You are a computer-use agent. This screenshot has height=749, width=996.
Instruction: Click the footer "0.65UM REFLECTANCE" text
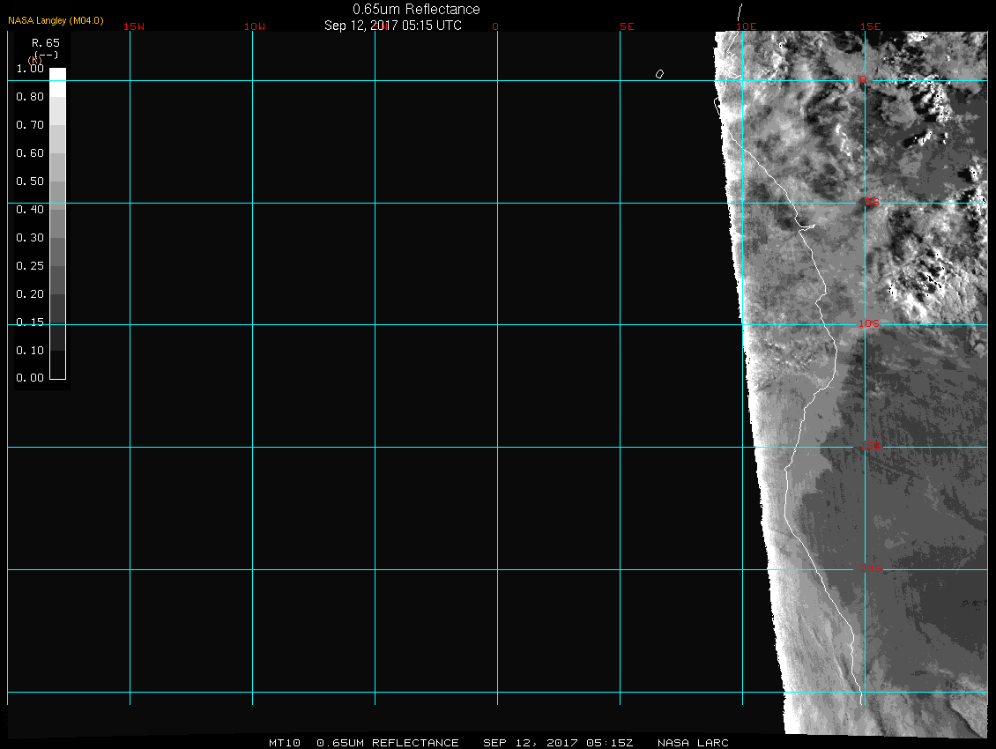[x=388, y=743]
